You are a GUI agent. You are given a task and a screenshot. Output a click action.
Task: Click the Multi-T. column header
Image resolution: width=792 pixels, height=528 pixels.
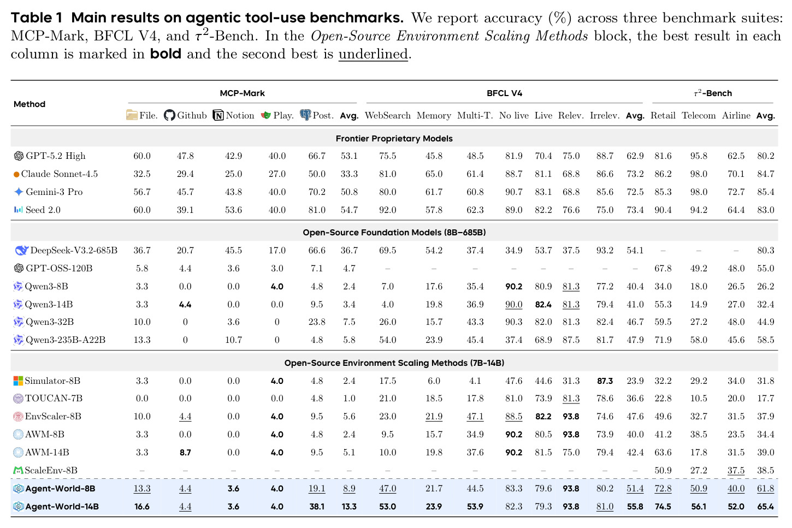coord(475,116)
